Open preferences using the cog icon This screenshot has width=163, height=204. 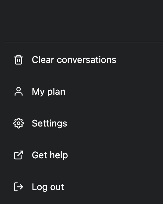coord(19,123)
